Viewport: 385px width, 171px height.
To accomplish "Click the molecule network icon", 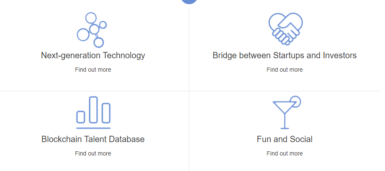I will point(92,30).
